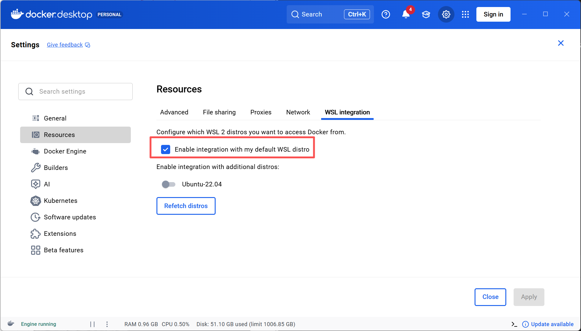The image size is (581, 331).
Task: Click the Update available link
Action: click(552, 324)
